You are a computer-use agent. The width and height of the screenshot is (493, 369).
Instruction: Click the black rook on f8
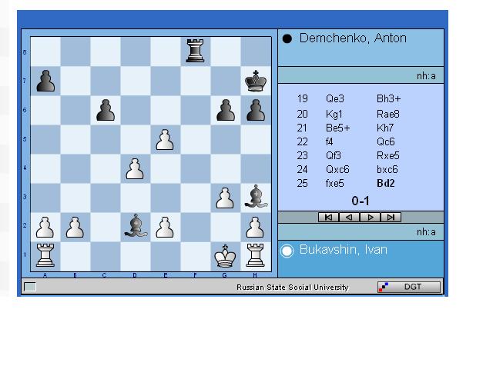196,52
